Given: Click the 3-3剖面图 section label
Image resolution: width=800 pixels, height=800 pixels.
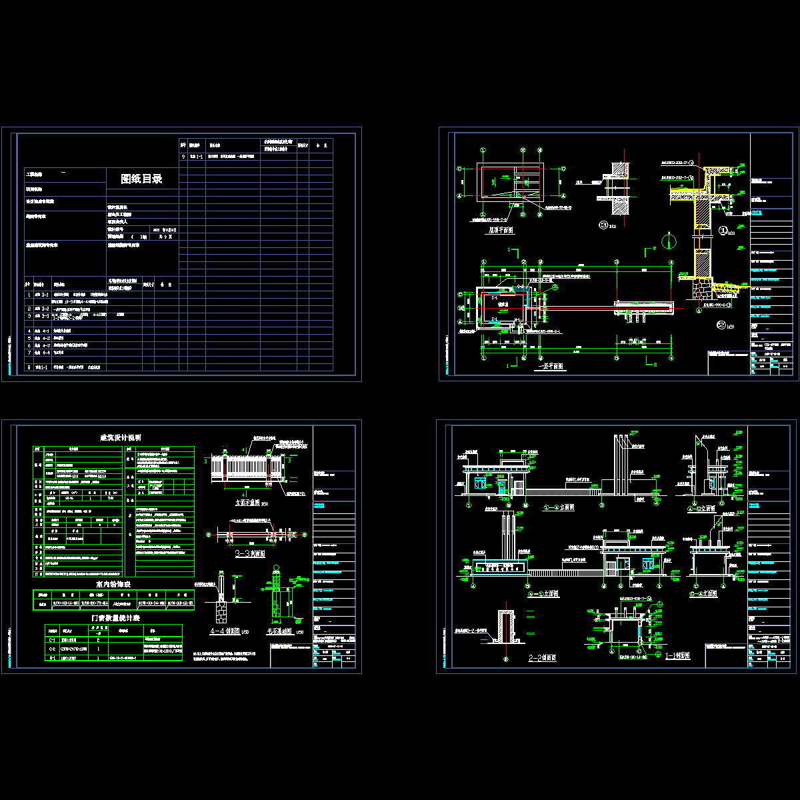Looking at the screenshot, I should click(x=251, y=553).
